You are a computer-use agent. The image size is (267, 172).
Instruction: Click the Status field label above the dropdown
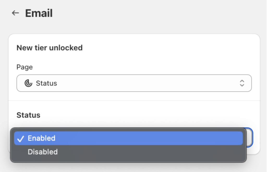pos(28,115)
